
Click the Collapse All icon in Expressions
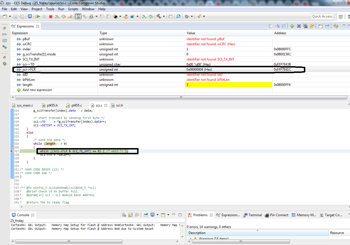coord(284,26)
